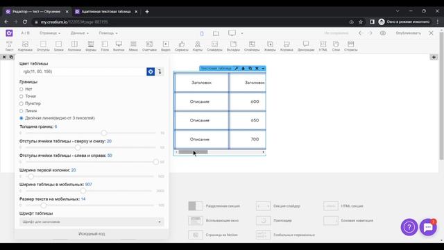
Task: Open the chat bubble support button
Action: point(428,227)
